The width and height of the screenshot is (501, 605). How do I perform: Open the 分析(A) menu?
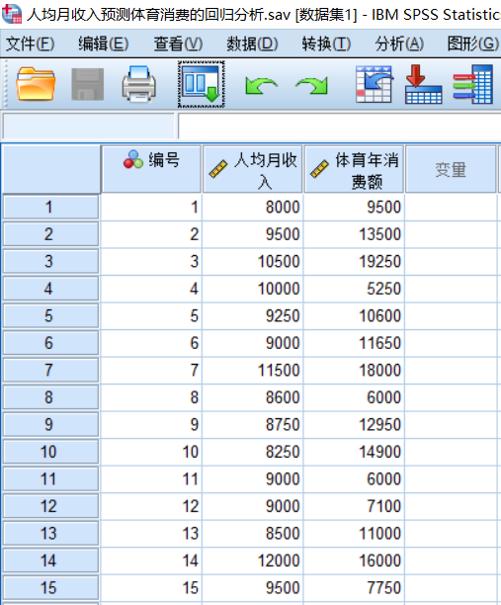tap(399, 43)
